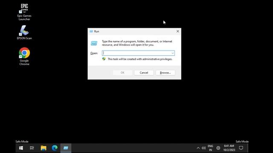273x153 pixels.
Task: Launch Microsoft Edge from the taskbar
Action: click(x=55, y=148)
